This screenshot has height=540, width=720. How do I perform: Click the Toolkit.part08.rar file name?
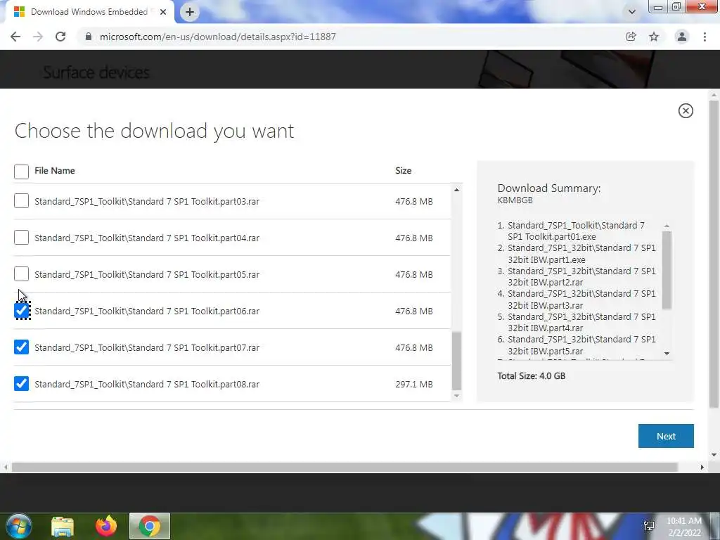147,385
